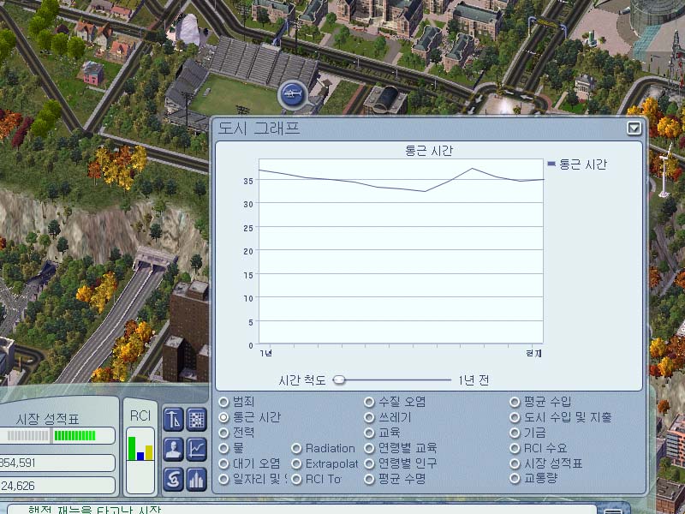685x514 pixels.
Task: Select the 시장 성적표 graph radio button
Action: tap(515, 463)
